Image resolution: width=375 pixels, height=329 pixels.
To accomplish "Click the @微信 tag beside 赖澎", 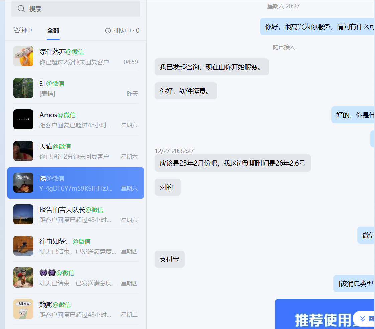I will point(62,305).
